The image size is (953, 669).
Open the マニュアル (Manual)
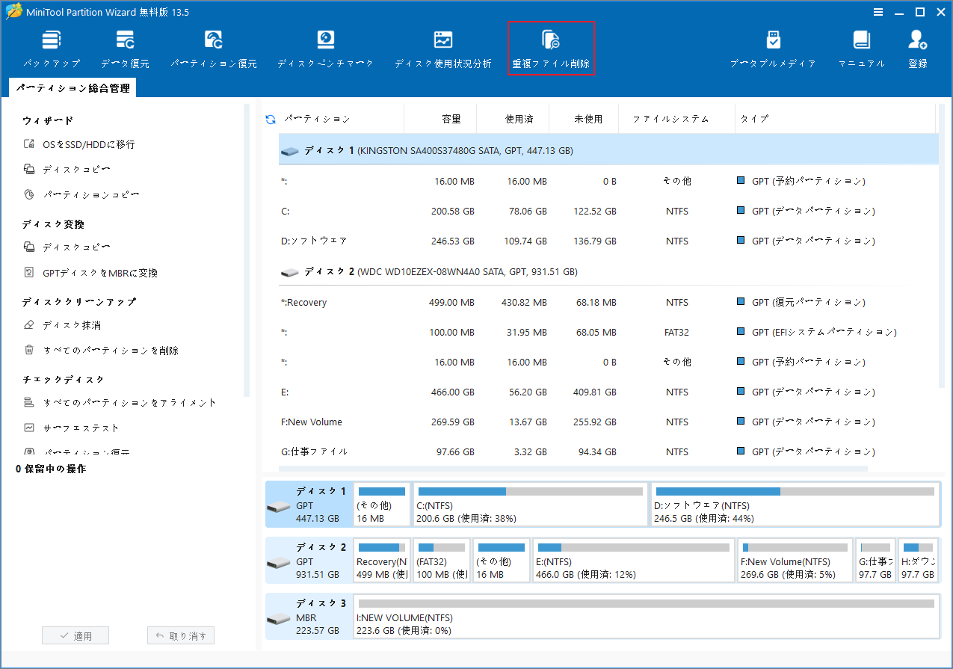pos(861,46)
